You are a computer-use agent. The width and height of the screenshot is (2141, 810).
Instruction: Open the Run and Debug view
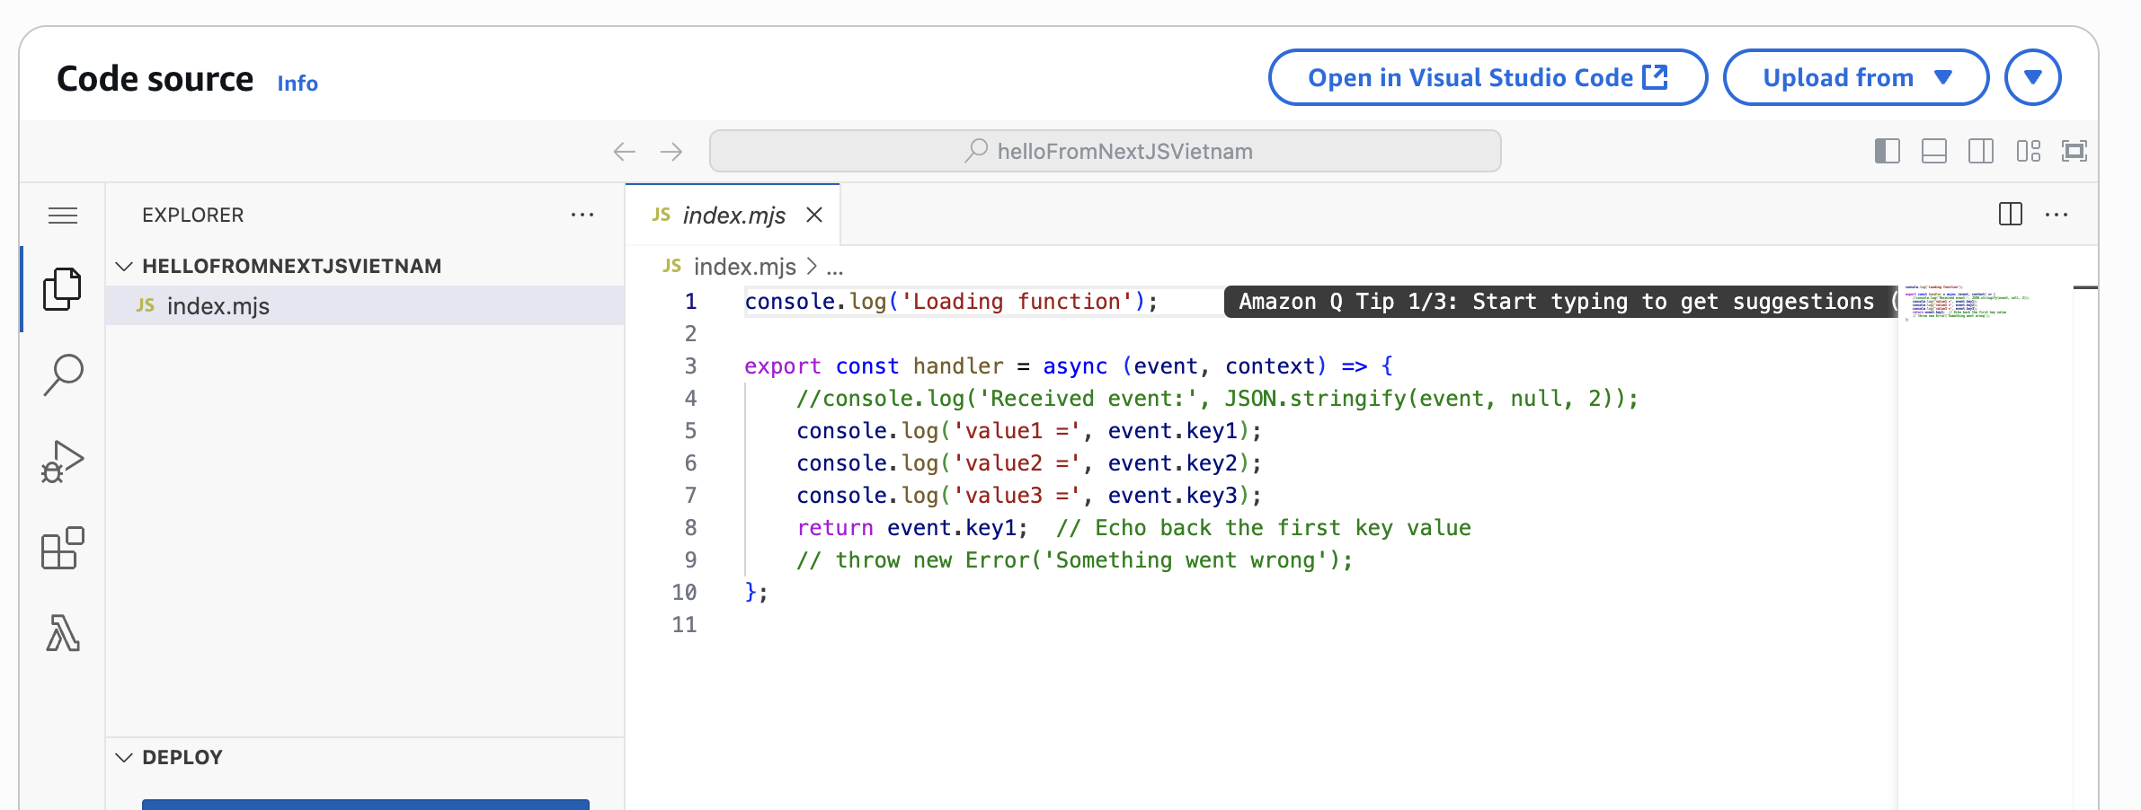[x=62, y=462]
